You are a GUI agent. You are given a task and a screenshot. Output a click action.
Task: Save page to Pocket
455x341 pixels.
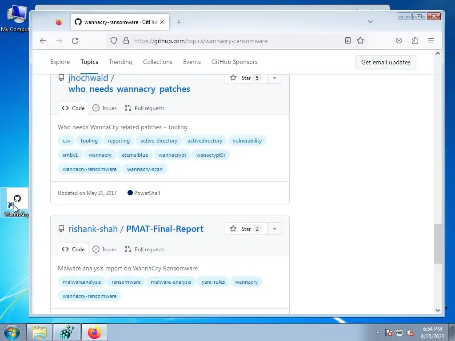coord(399,40)
